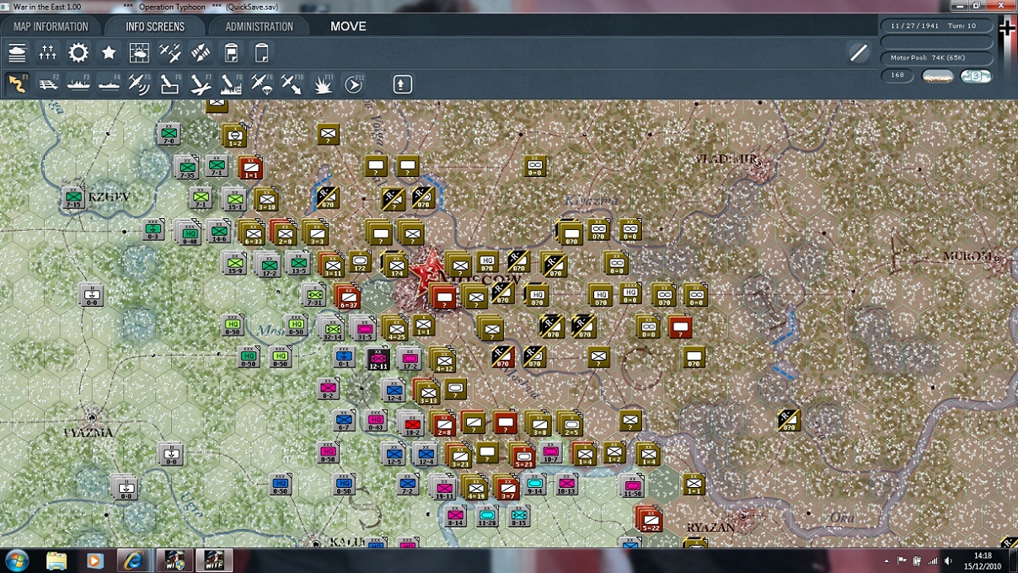The width and height of the screenshot is (1018, 573).
Task: Select the cyan 11-28 unit counter
Action: click(x=487, y=517)
